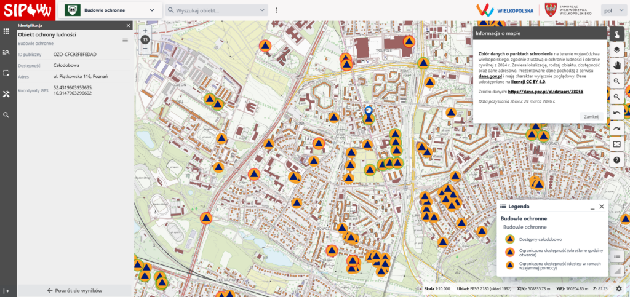Open the help question mark icon
The height and width of the screenshot is (297, 630).
click(x=617, y=160)
